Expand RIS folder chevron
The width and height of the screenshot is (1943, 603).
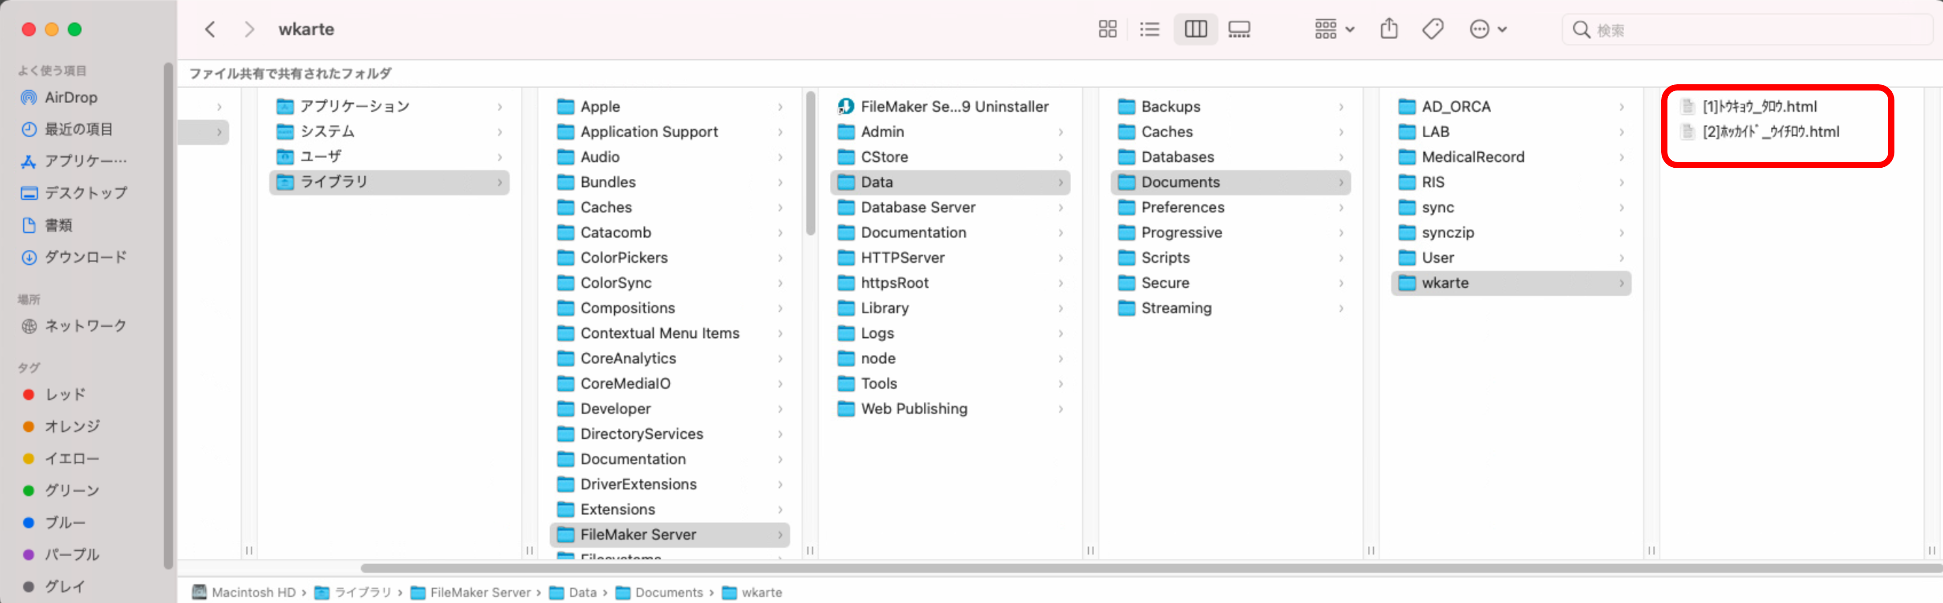click(1622, 182)
